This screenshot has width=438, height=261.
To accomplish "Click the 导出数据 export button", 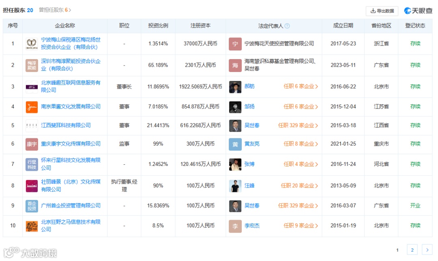I will click(x=382, y=11).
